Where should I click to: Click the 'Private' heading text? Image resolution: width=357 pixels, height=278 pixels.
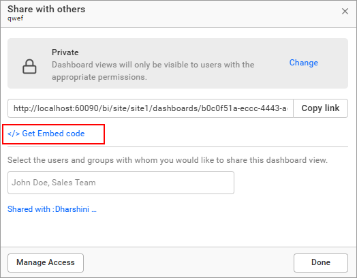65,52
